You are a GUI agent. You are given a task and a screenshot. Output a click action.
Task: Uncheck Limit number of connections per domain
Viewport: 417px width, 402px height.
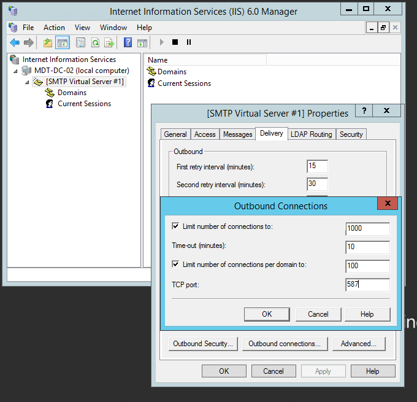(x=175, y=265)
